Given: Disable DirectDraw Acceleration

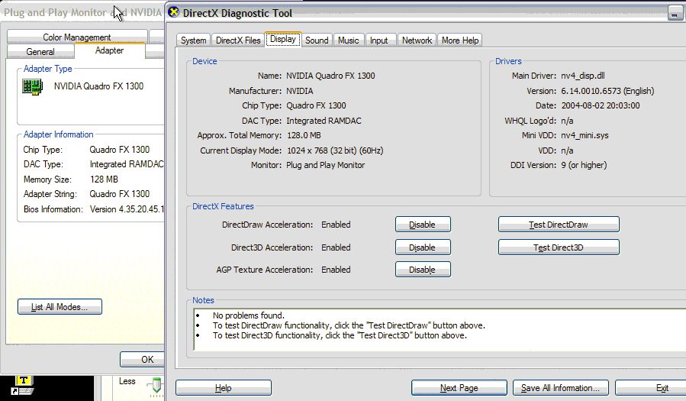Looking at the screenshot, I should click(x=423, y=225).
